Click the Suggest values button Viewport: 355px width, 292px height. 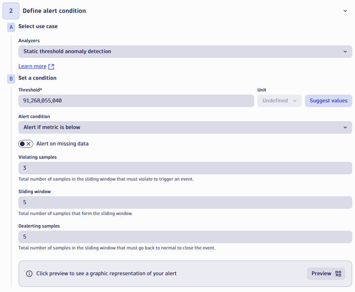[328, 101]
